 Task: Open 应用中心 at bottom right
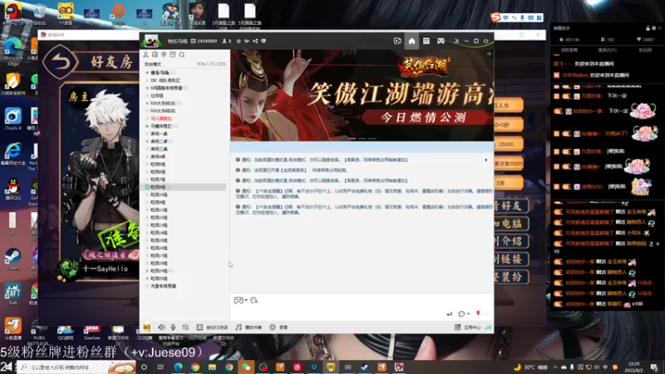click(x=468, y=327)
